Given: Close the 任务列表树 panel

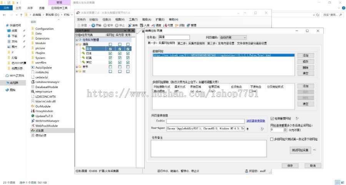Looking at the screenshot, I should [133, 31].
